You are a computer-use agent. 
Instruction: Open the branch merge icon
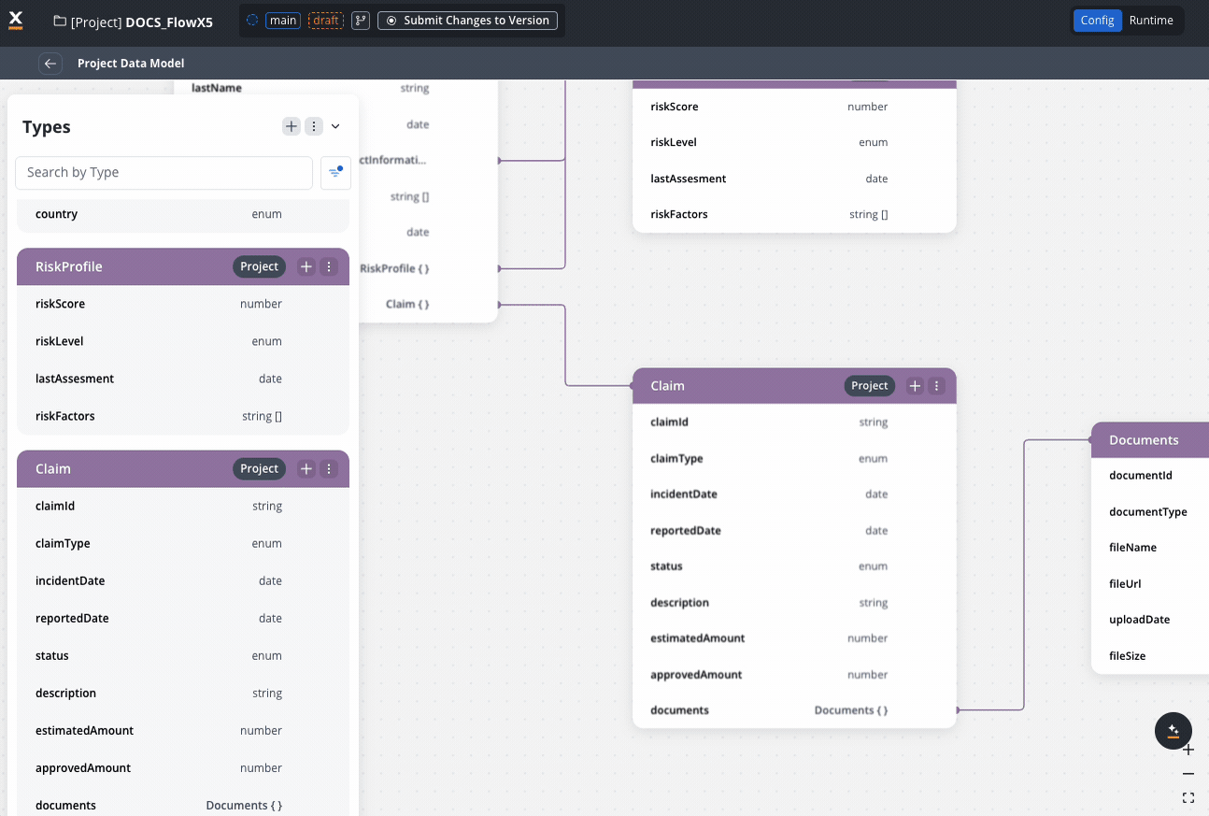[361, 21]
